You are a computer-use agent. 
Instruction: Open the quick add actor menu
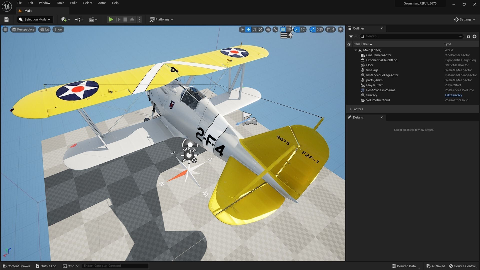pos(65,19)
